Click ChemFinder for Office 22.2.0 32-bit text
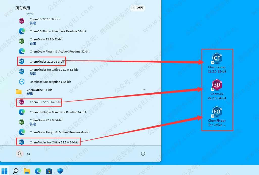The height and width of the screenshot is (175, 259). click(x=54, y=69)
